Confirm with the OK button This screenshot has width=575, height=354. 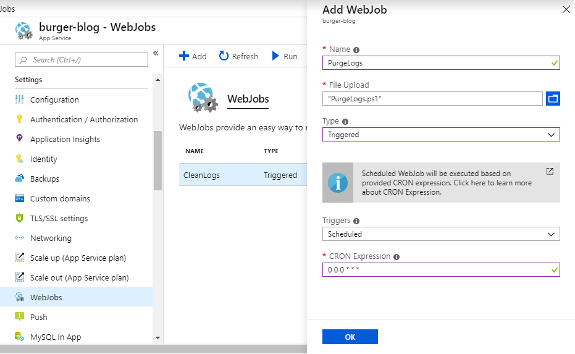tap(350, 337)
